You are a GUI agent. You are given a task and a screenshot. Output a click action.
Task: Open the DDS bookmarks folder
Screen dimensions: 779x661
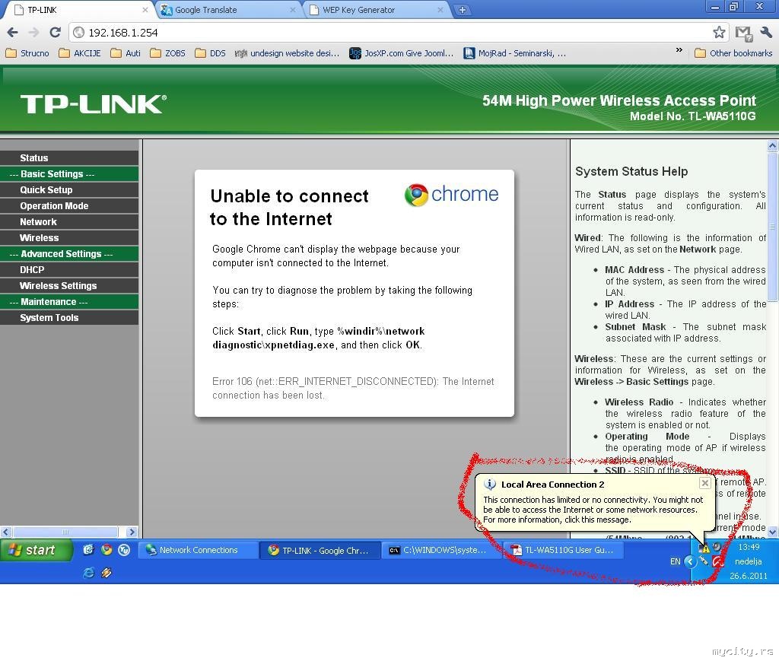pyautogui.click(x=211, y=53)
